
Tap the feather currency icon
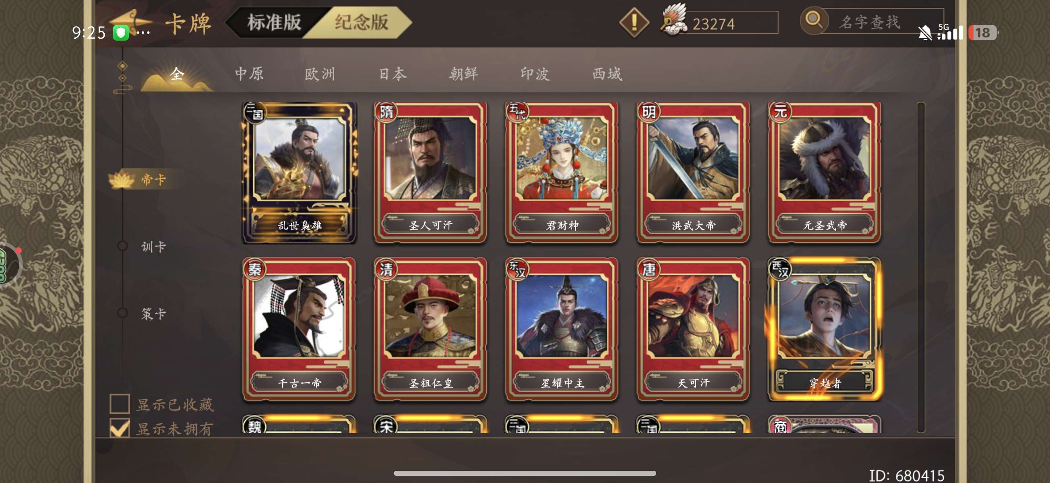(x=674, y=20)
